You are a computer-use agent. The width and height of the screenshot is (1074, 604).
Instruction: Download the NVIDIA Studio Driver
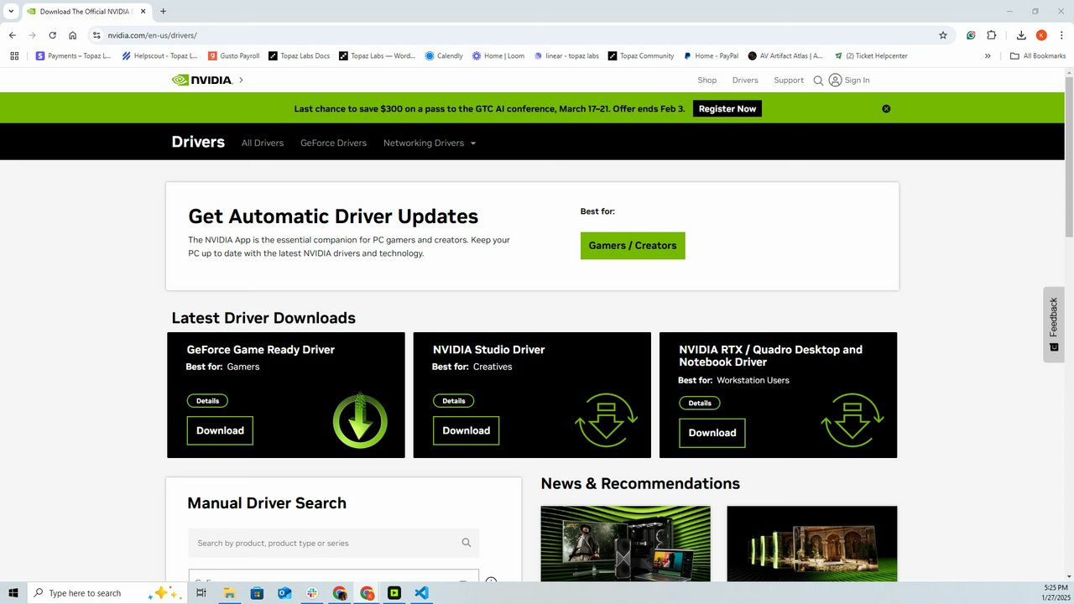click(x=467, y=430)
